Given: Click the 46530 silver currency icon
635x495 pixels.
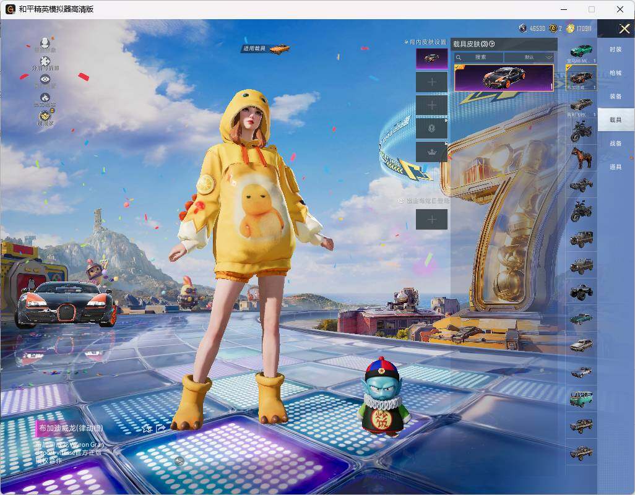Looking at the screenshot, I should tap(523, 28).
